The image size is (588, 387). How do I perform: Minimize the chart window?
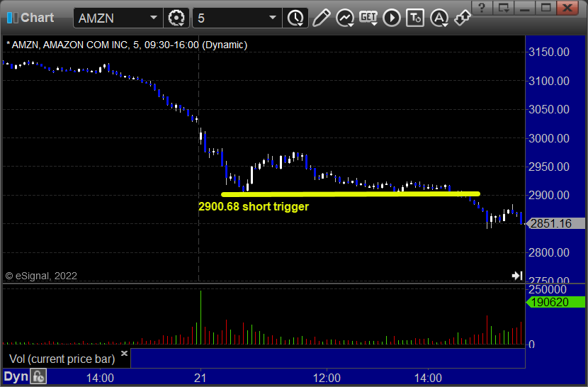pos(525,8)
